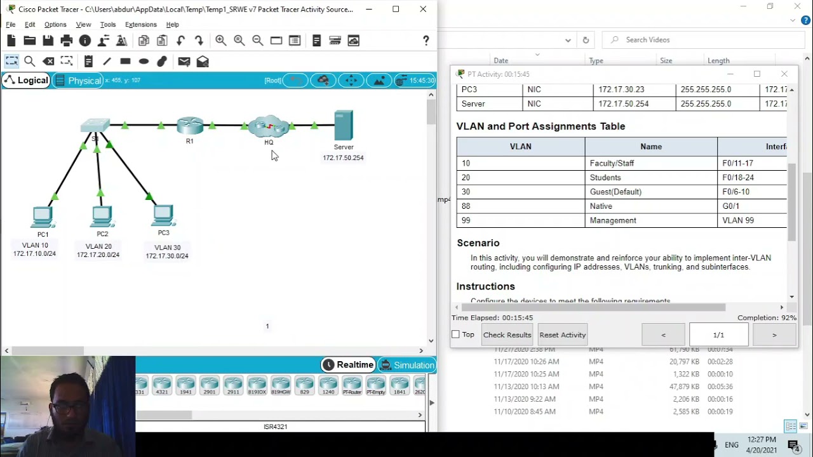Add a Complex PDU with the open envelope icon
813x457 pixels.
(203, 62)
